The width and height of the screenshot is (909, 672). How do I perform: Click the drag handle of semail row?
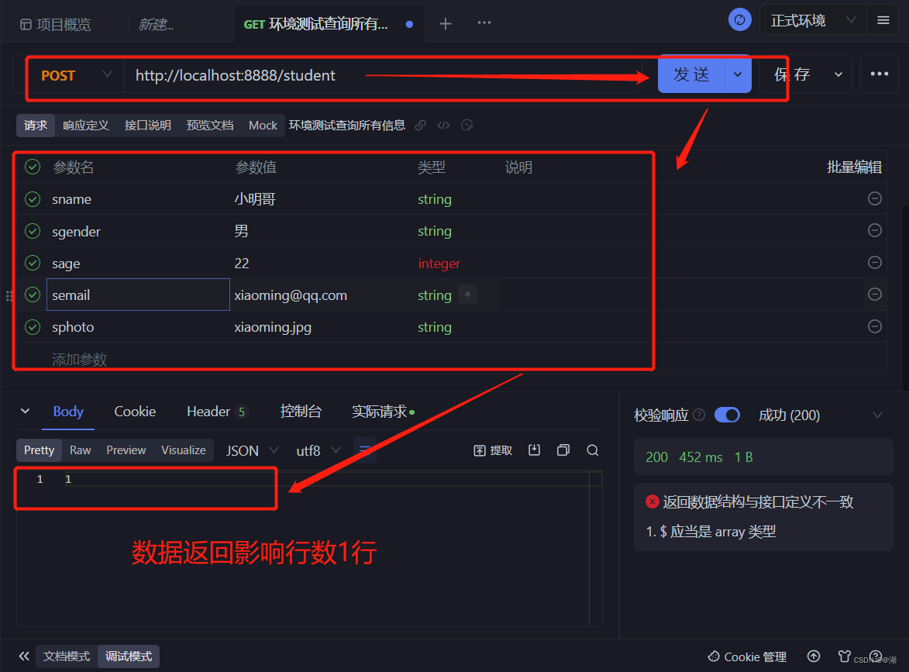9,296
